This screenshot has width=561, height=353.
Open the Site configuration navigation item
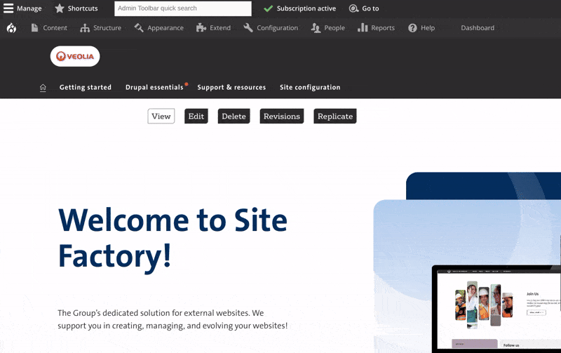click(x=310, y=87)
